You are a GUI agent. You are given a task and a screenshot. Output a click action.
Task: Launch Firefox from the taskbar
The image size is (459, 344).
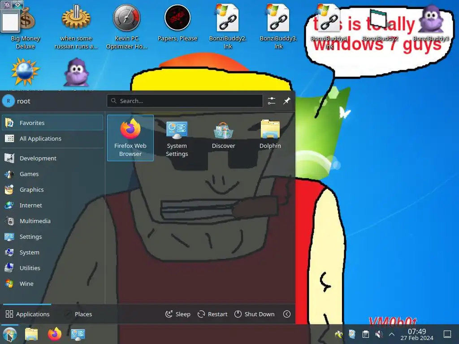[x=55, y=334]
